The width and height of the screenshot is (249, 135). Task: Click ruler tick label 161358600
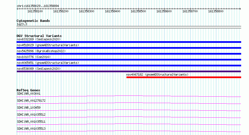click(164, 11)
